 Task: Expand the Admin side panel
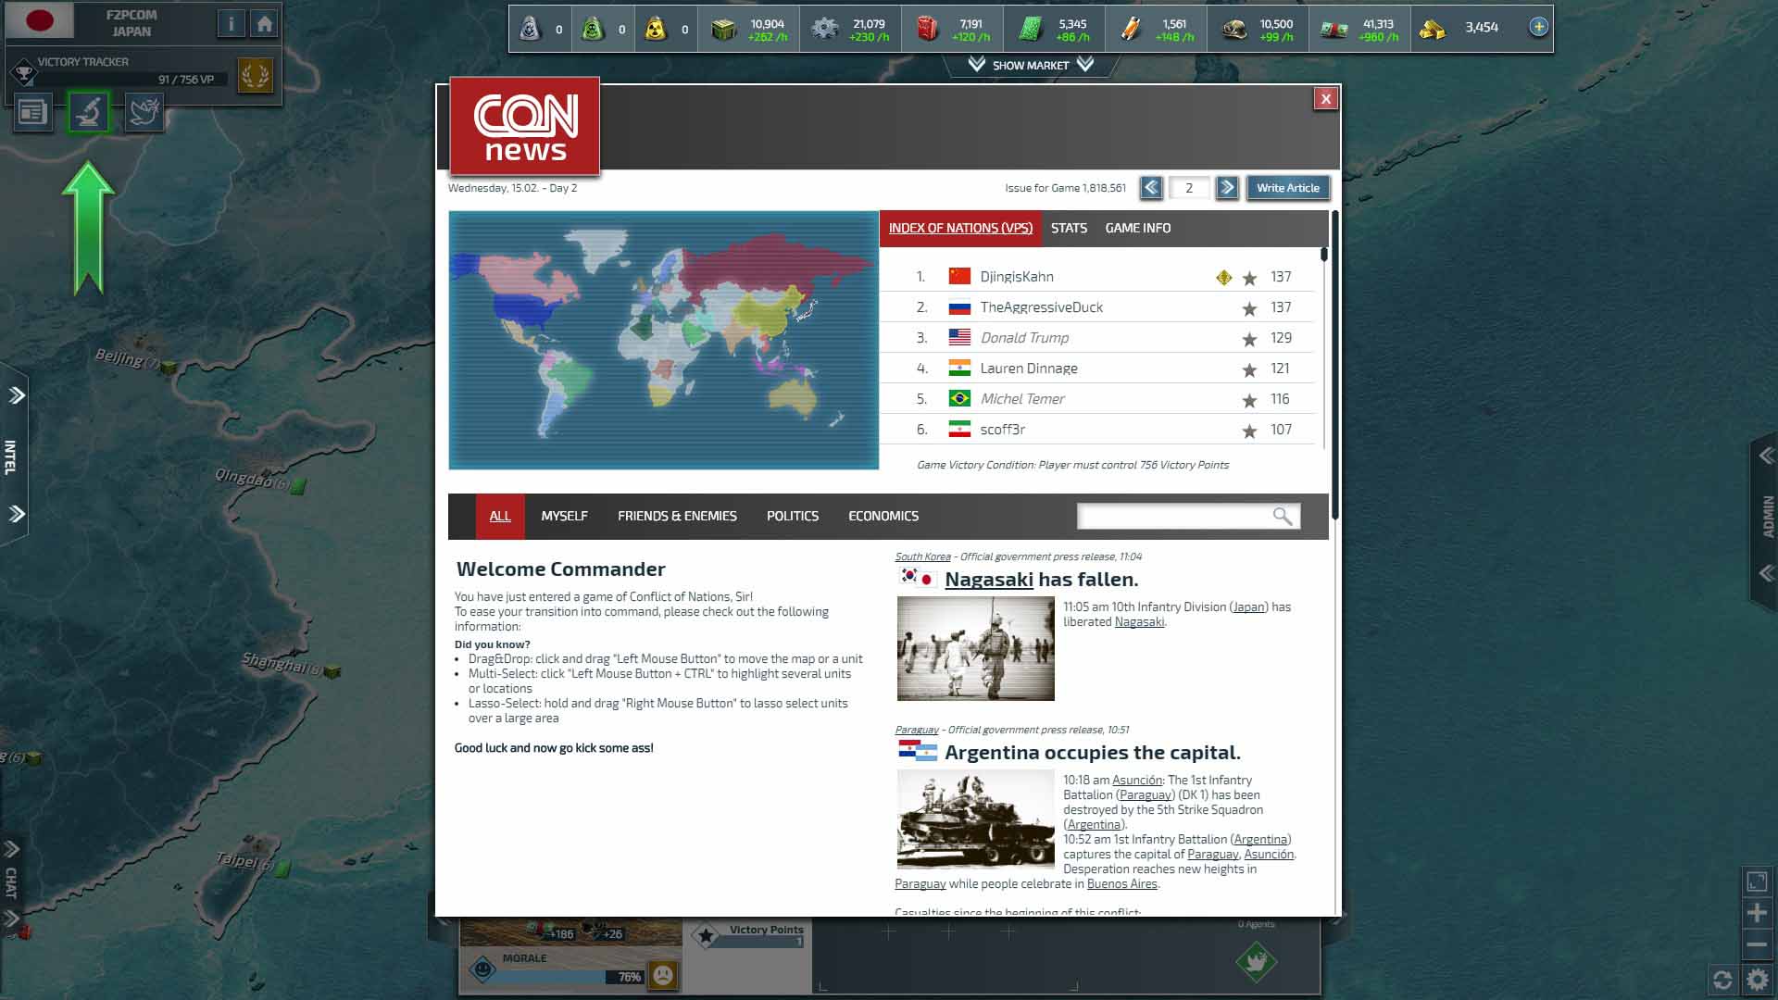click(x=1767, y=515)
